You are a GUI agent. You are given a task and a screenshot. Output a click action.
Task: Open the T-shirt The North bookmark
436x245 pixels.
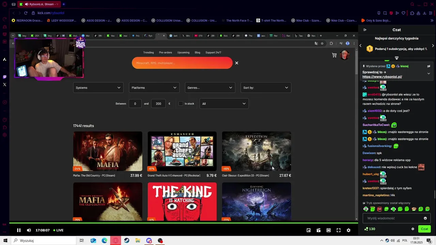tap(271, 20)
